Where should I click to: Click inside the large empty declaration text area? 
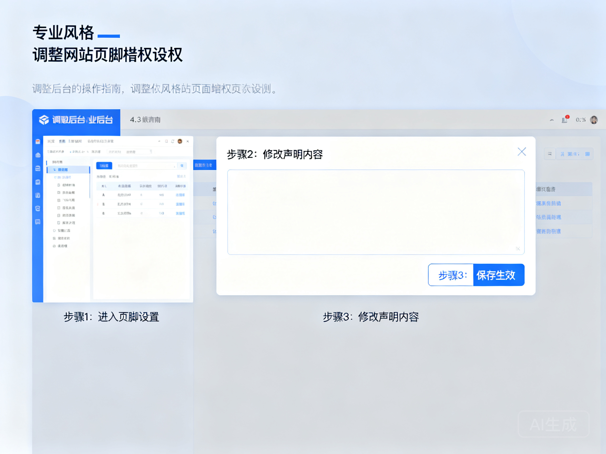pos(376,212)
